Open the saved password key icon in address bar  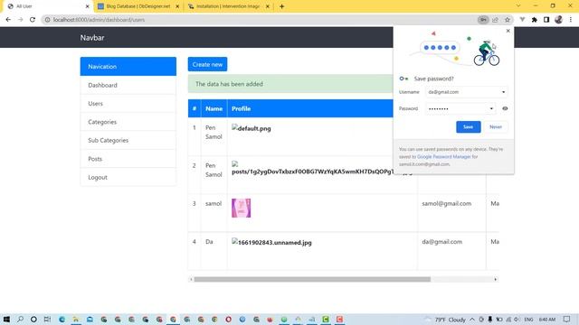[483, 20]
